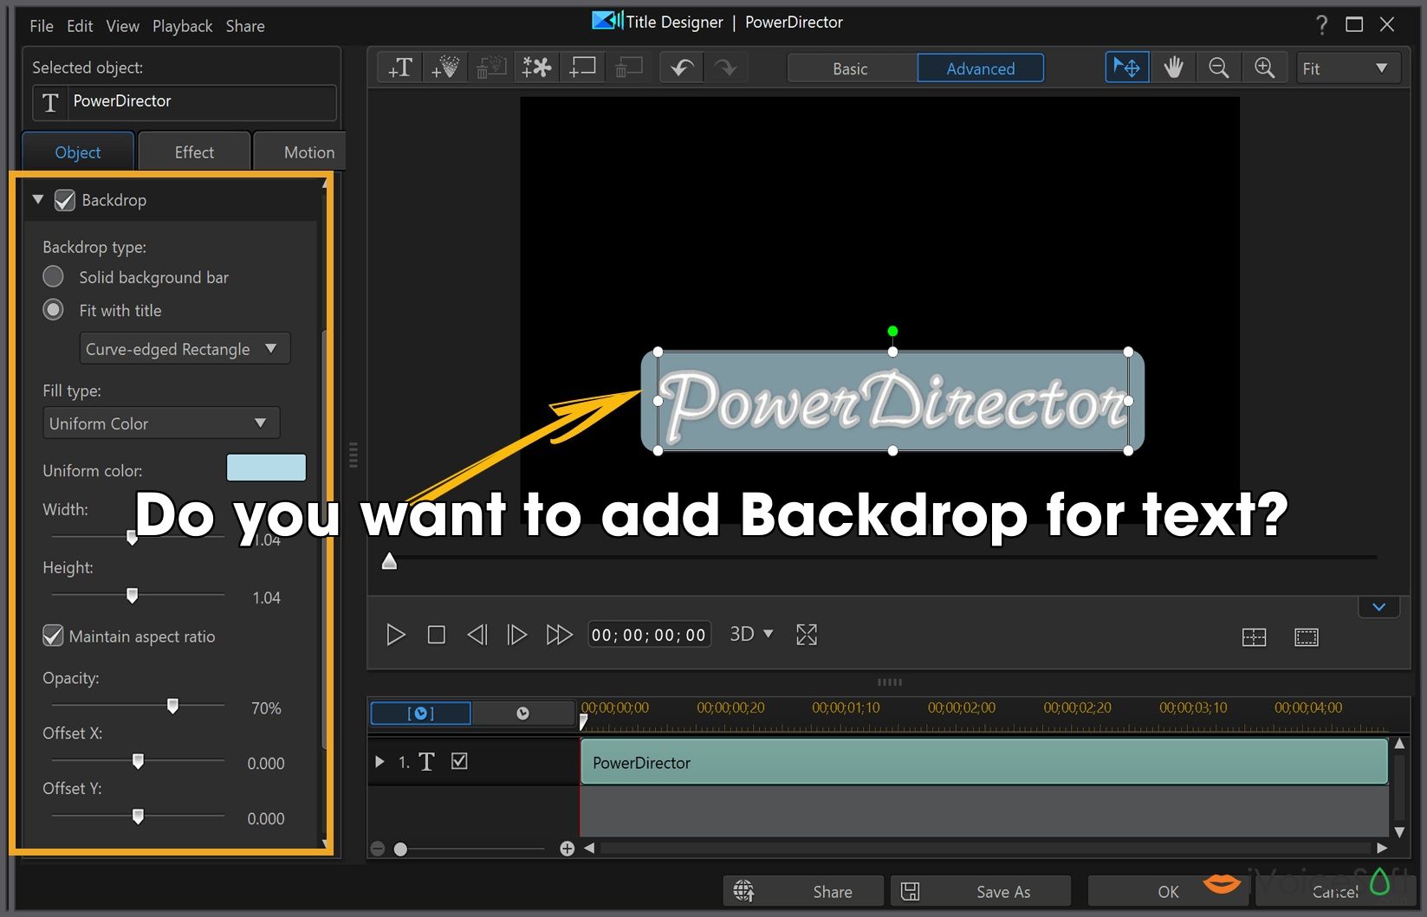Click the backdrop Height slider handle
Screen dimensions: 1427x917
click(133, 595)
